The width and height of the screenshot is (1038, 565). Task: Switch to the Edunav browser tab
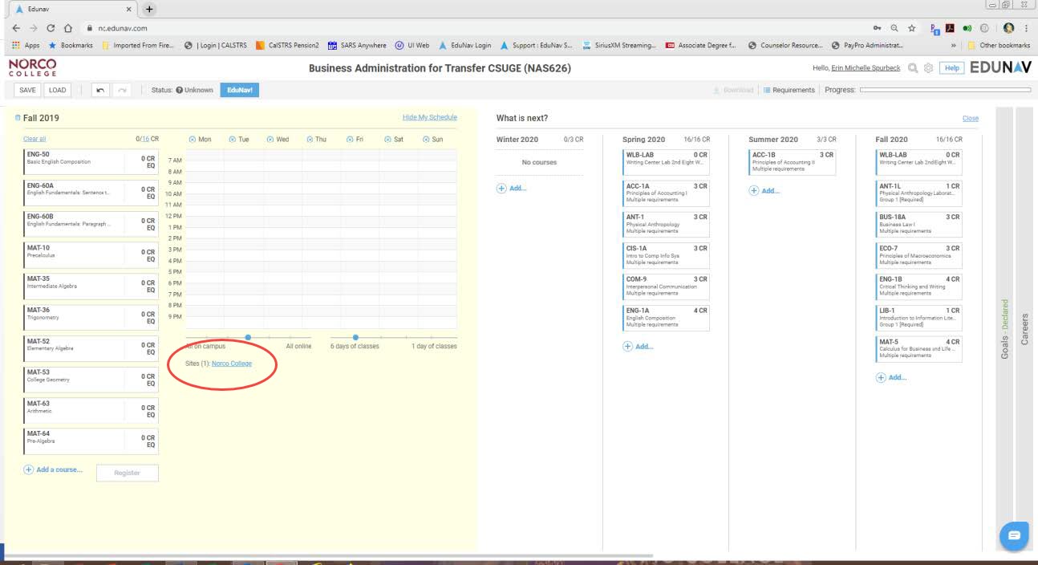click(72, 9)
